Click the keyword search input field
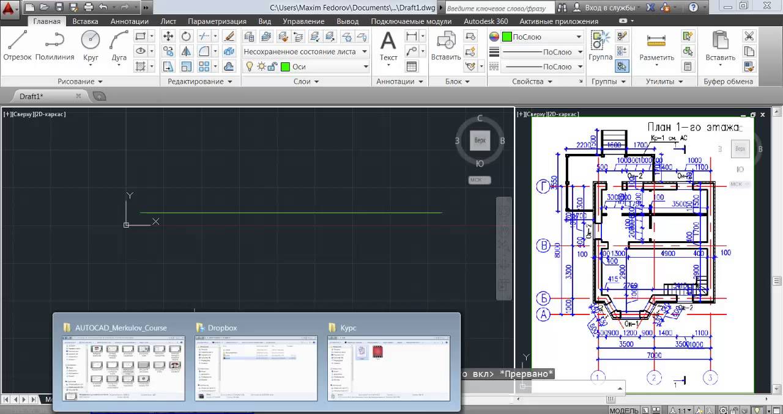Viewport: 783px width, 414px height. pyautogui.click(x=499, y=9)
